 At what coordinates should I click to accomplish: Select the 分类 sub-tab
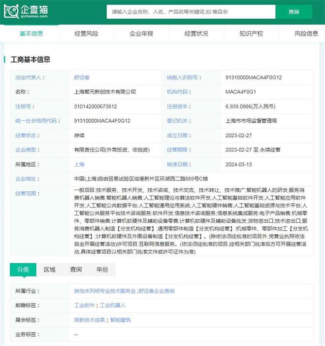(x=23, y=270)
